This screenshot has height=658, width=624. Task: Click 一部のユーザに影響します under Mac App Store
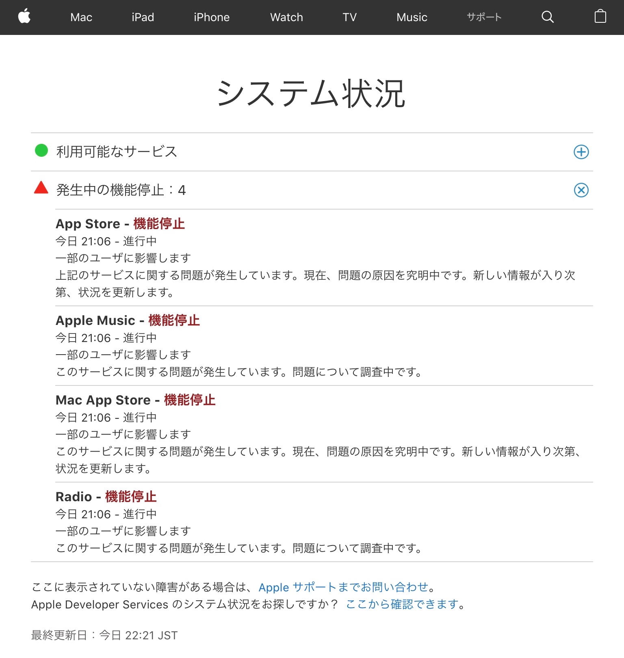(x=123, y=435)
